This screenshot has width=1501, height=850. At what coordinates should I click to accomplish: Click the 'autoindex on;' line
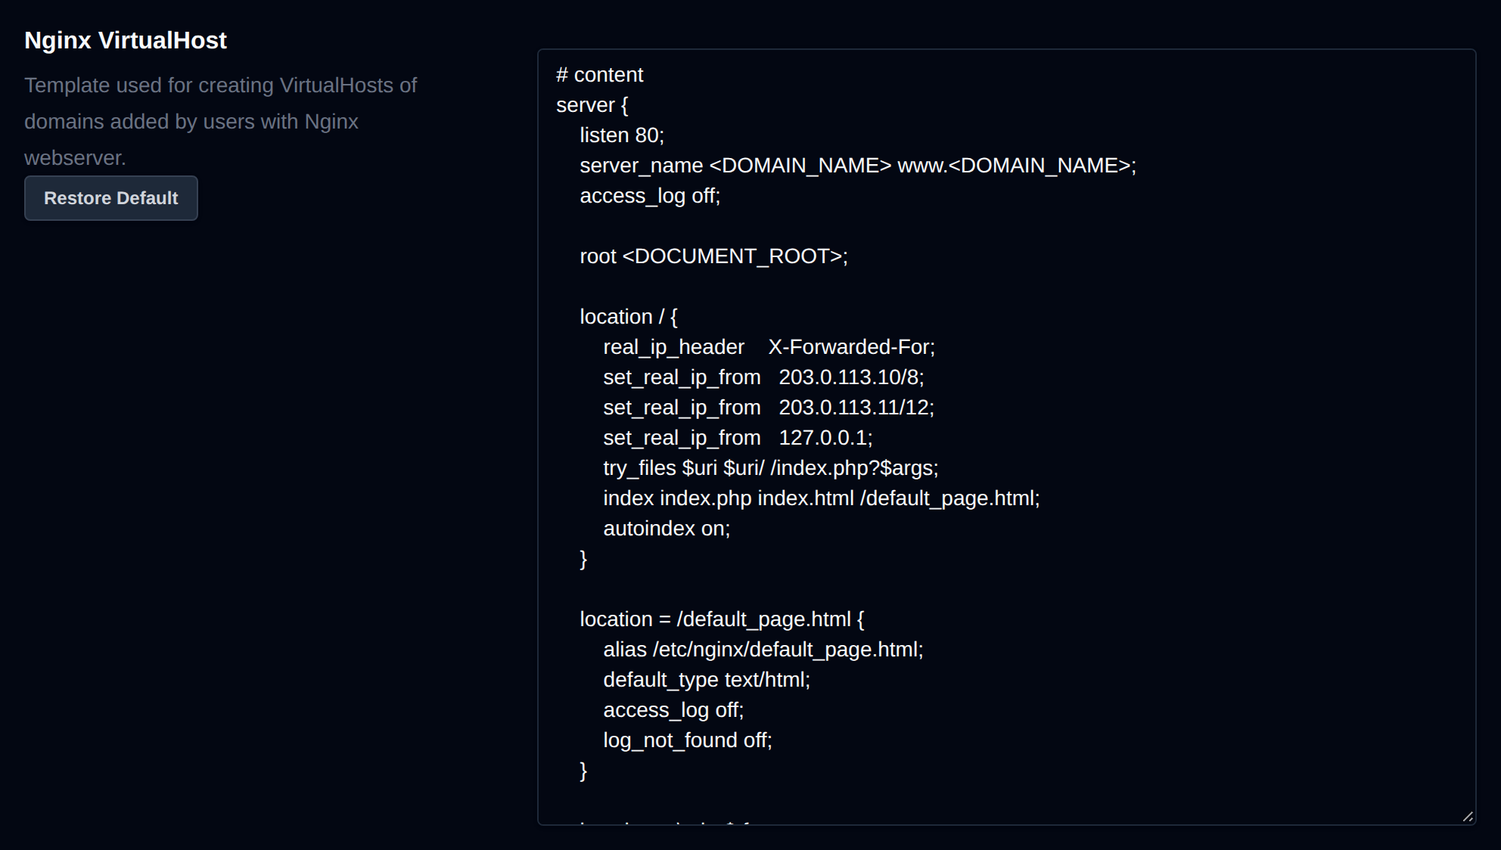coord(667,529)
